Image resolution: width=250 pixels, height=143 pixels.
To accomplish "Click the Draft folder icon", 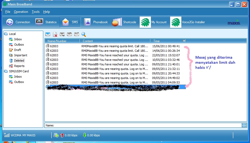I will tap(11, 50).
